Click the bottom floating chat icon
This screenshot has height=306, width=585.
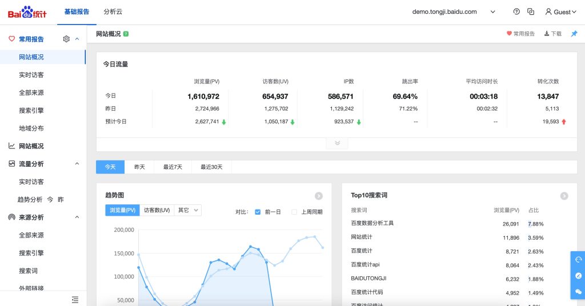578,292
